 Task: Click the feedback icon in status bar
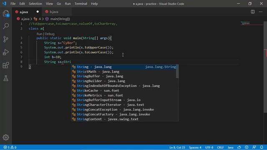click(254, 147)
